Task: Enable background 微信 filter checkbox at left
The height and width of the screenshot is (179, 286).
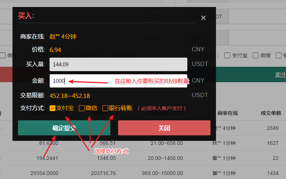Action: 3,55
